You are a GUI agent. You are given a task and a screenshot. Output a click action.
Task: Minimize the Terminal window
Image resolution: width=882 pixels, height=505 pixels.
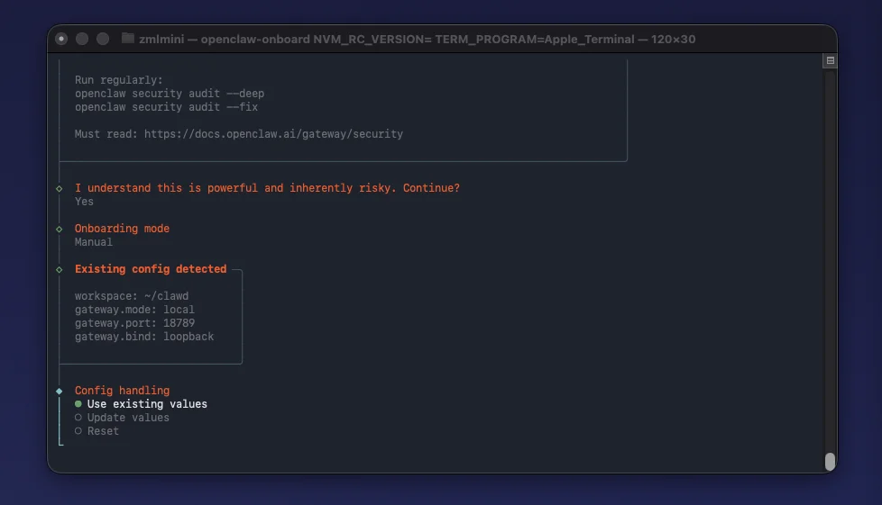pos(82,39)
